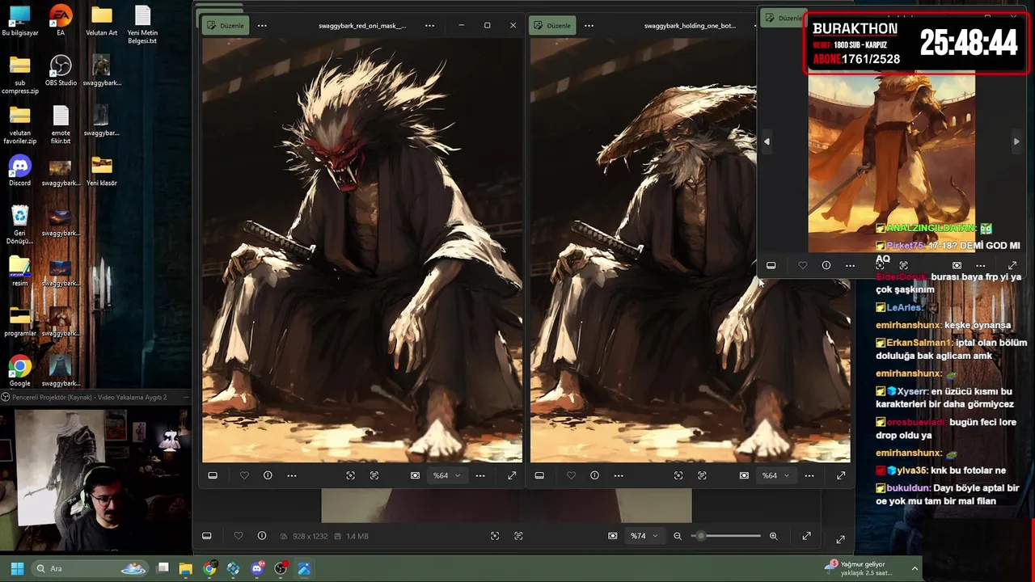This screenshot has width=1035, height=582.
Task: Click Düzenle in holding one bot window
Action: coord(552,25)
